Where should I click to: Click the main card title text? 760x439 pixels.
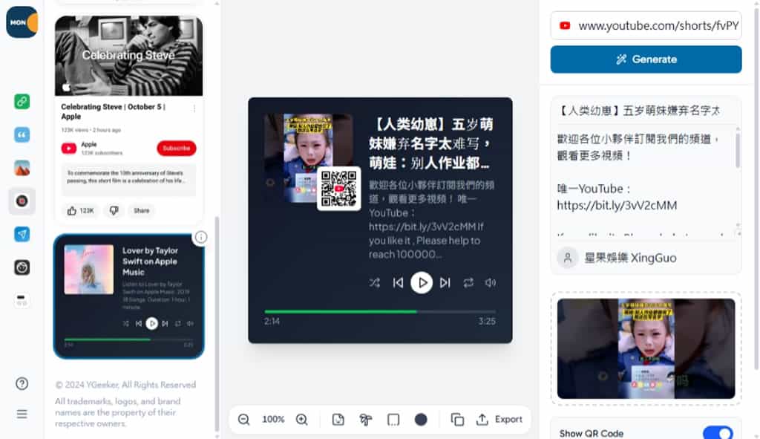(431, 143)
